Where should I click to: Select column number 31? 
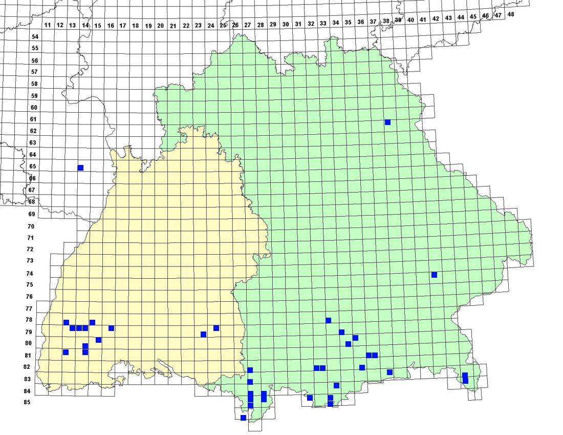coord(298,24)
